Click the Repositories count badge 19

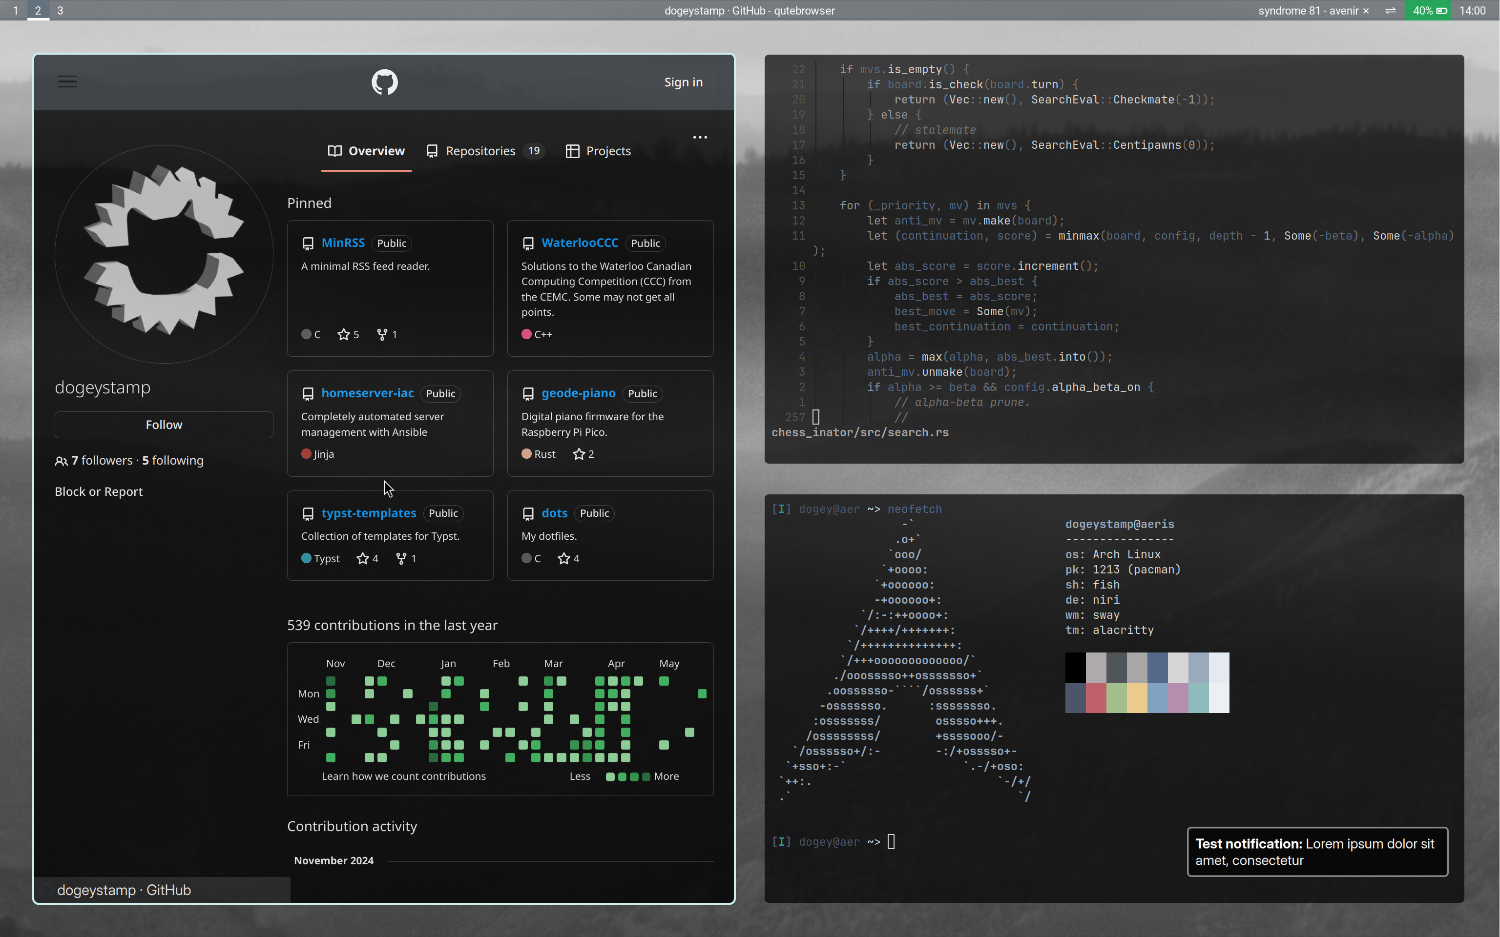(534, 151)
